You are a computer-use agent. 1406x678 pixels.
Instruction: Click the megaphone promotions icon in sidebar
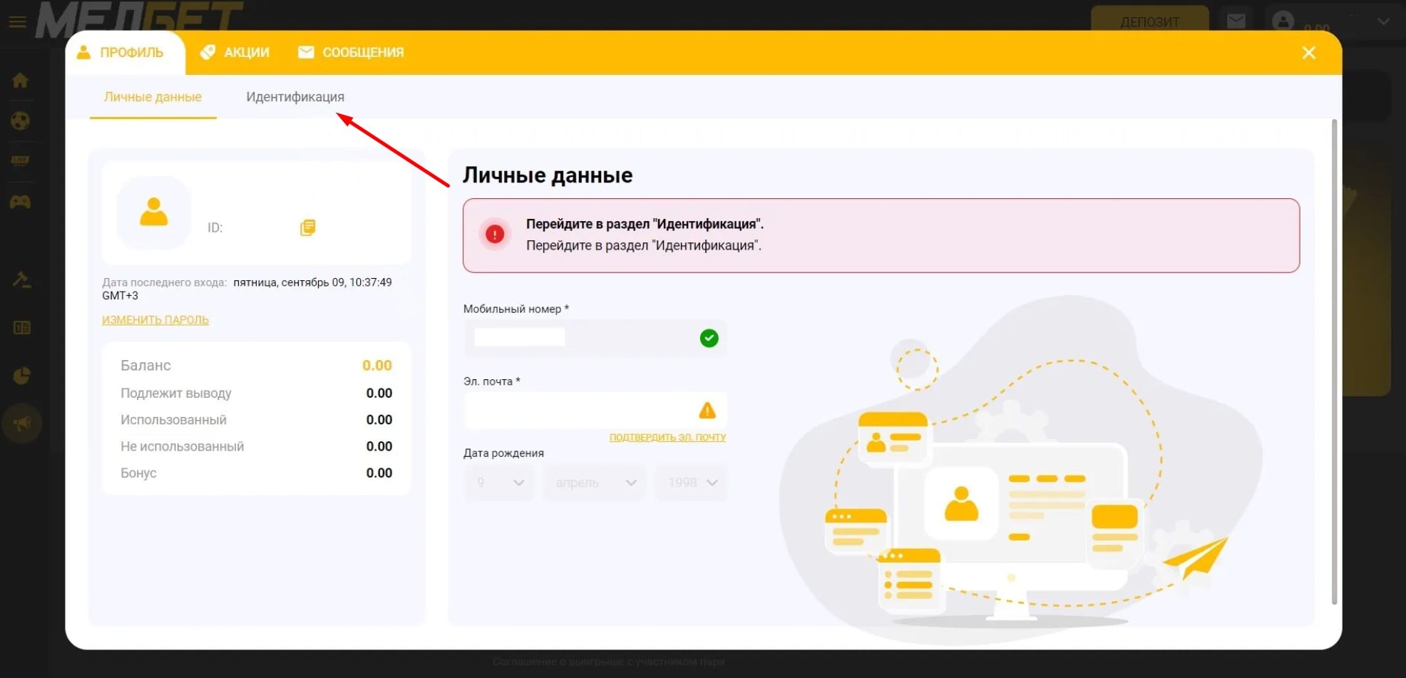[x=22, y=423]
